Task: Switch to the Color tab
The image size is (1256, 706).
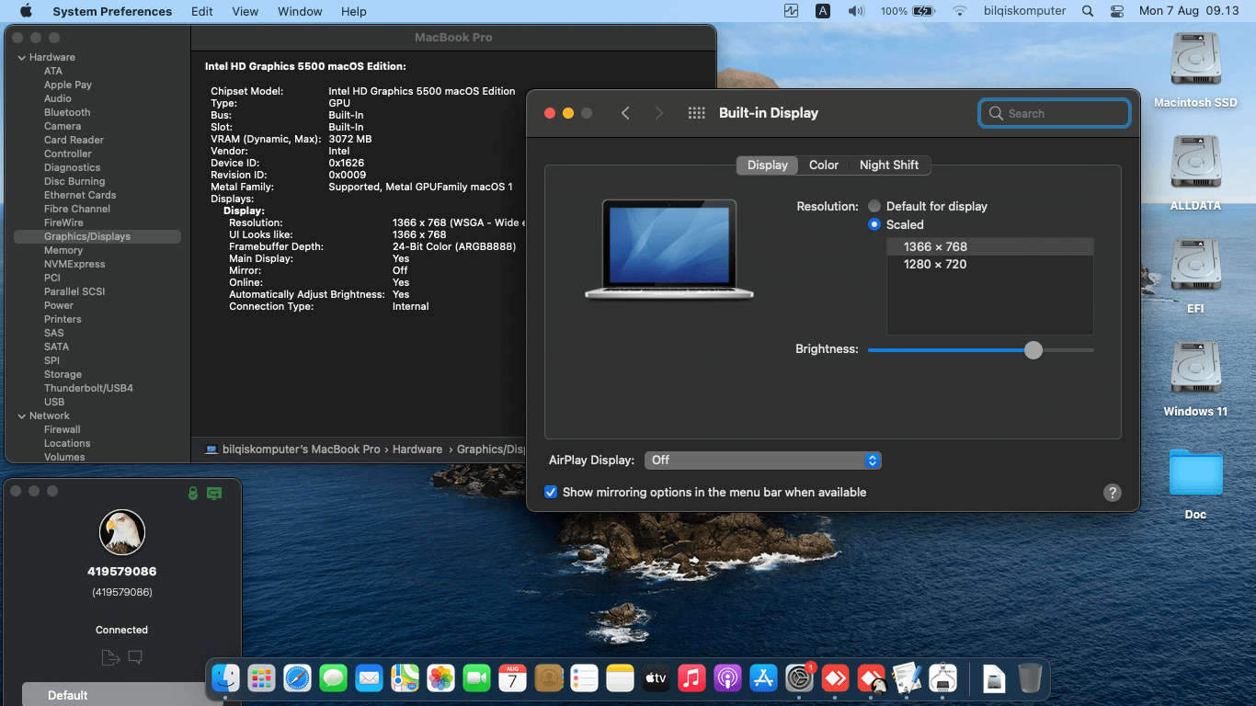Action: [824, 165]
